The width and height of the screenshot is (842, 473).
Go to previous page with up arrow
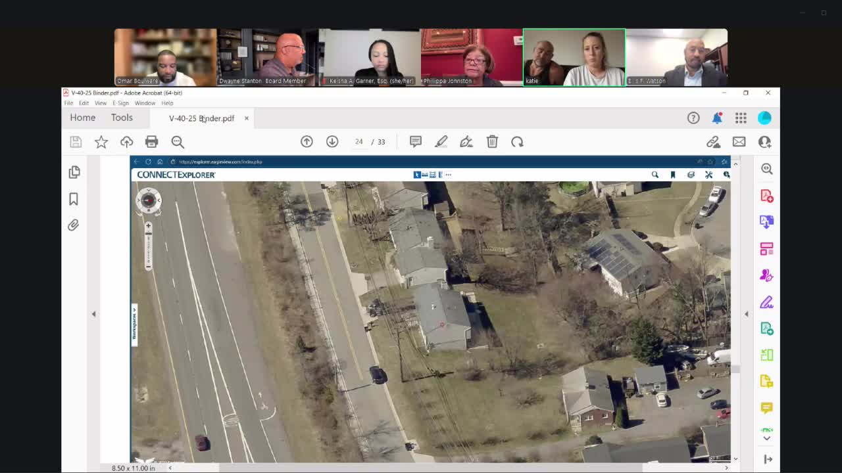[307, 142]
